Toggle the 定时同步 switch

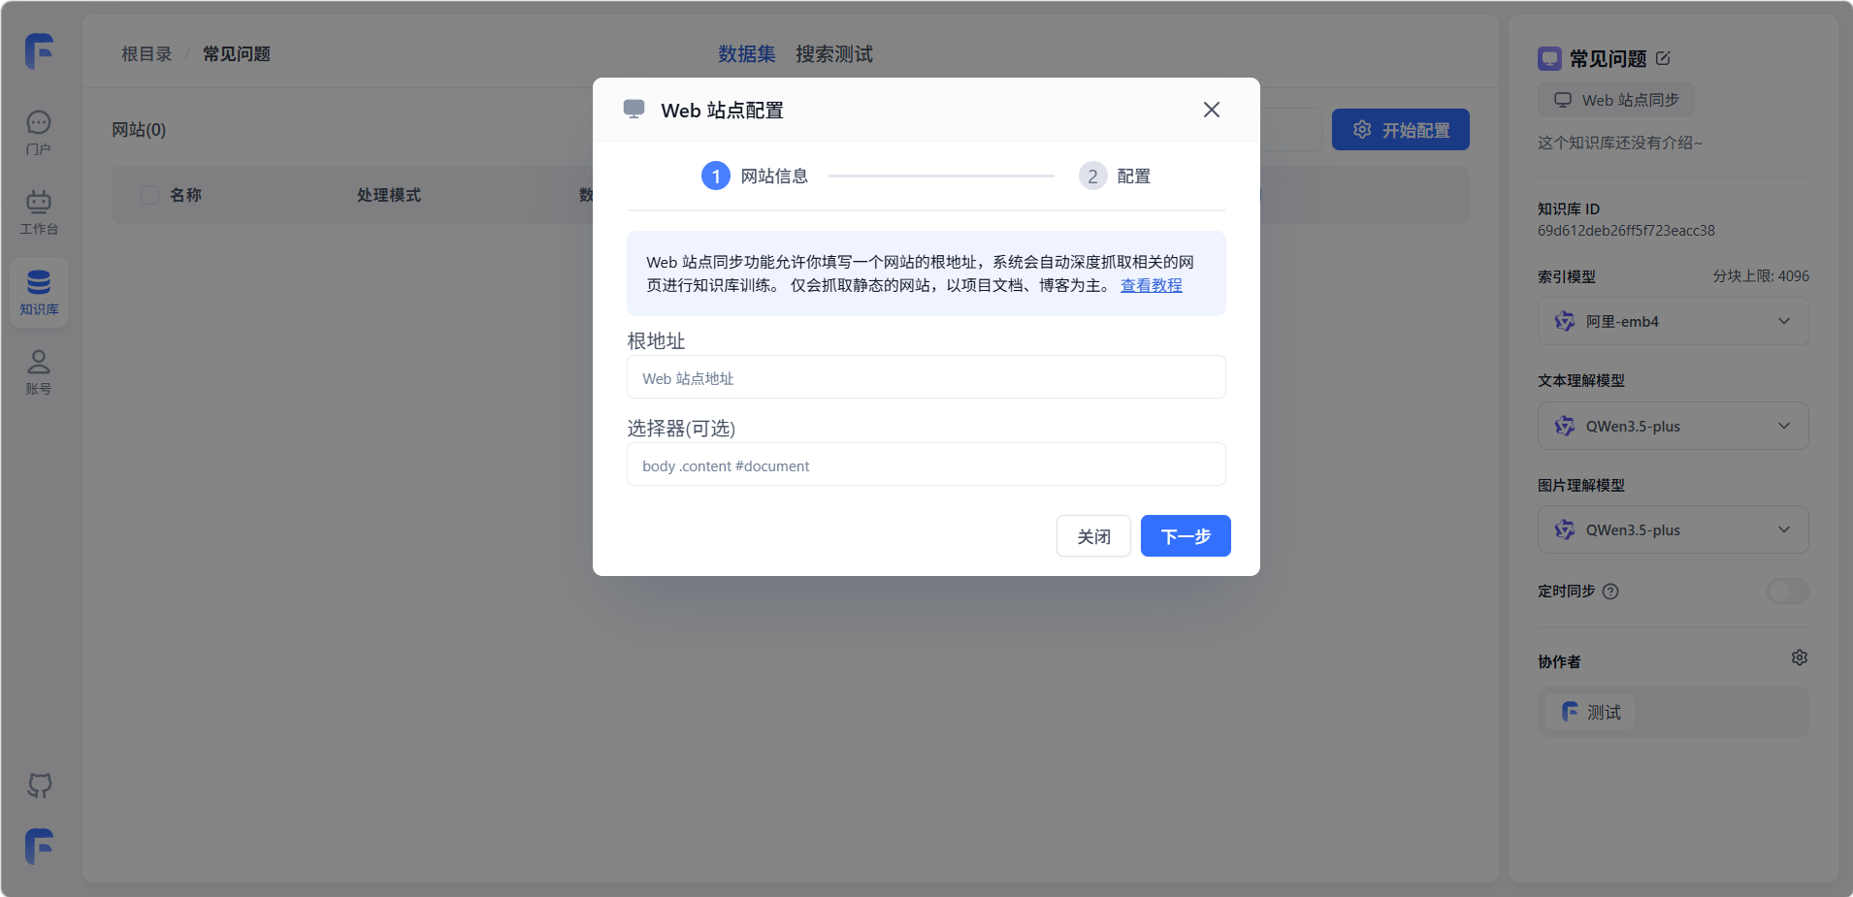click(1787, 592)
